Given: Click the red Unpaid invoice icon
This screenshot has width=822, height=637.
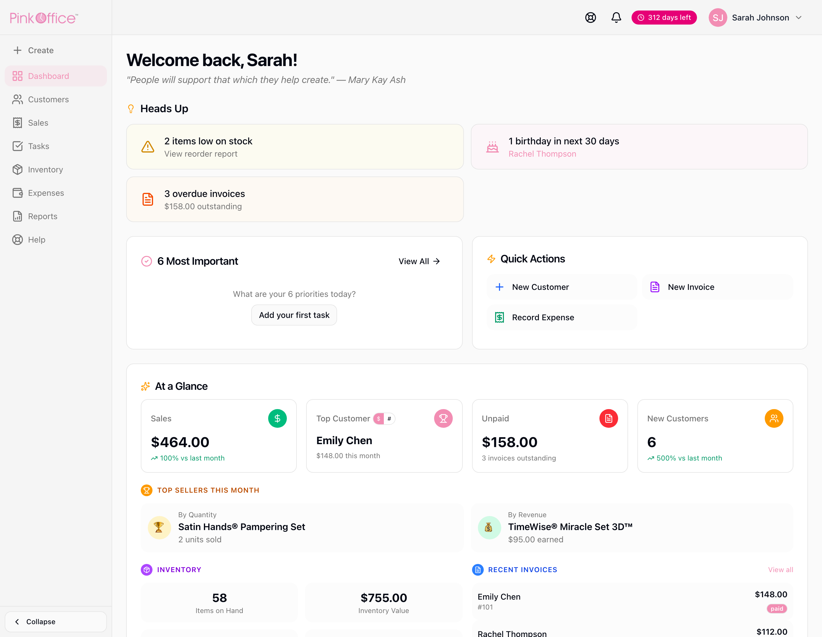Looking at the screenshot, I should pos(608,419).
